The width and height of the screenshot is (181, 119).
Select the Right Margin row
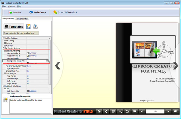[25, 84]
